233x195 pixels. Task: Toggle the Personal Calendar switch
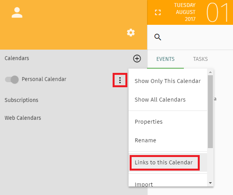click(12, 79)
